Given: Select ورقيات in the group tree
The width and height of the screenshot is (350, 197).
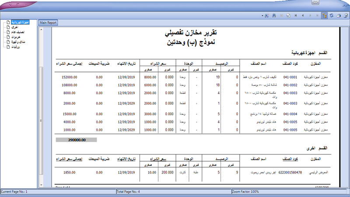Looking at the screenshot, I should 15,47.
